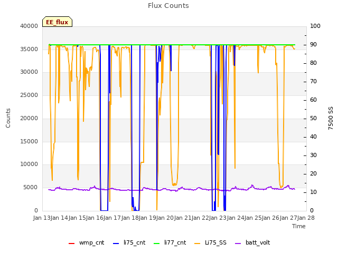Image resolution: width=338 pixels, height=253 pixels.
Task: Click the 35000 tick on Counts axis
Action: (x=29, y=49)
